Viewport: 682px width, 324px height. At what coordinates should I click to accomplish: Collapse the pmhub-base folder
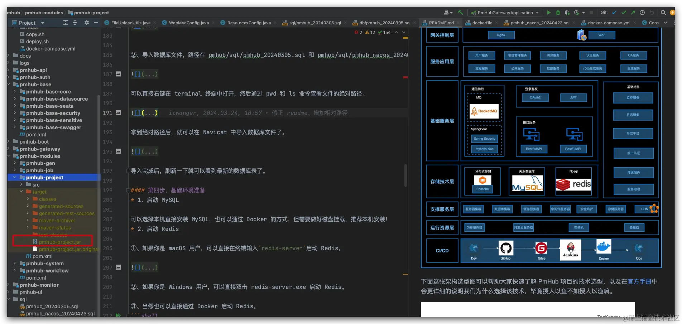pos(9,84)
